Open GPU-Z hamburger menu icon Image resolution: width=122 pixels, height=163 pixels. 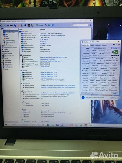coord(119,44)
